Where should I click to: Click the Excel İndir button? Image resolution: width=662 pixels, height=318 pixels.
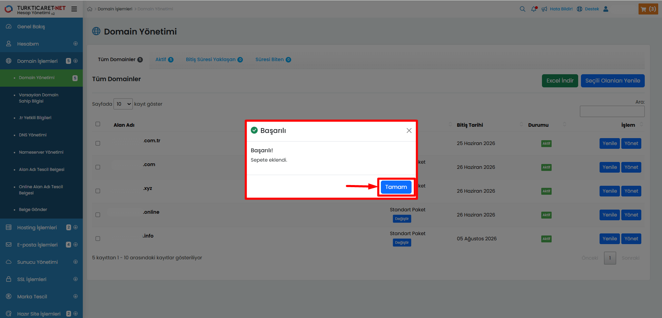coord(560,81)
